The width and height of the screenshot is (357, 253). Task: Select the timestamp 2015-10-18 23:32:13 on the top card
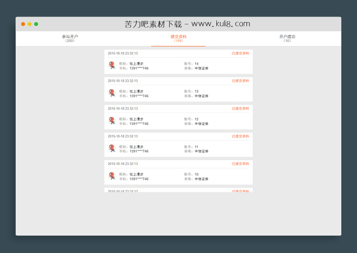(122, 53)
